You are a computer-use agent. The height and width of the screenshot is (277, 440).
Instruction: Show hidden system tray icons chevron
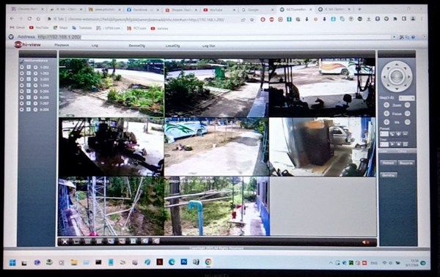click(331, 263)
